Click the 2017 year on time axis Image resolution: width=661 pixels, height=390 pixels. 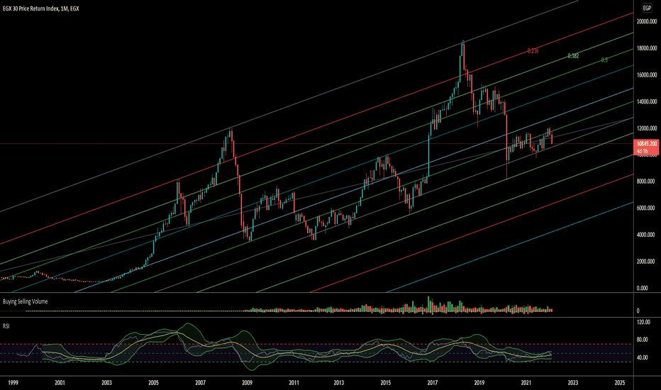pos(432,383)
